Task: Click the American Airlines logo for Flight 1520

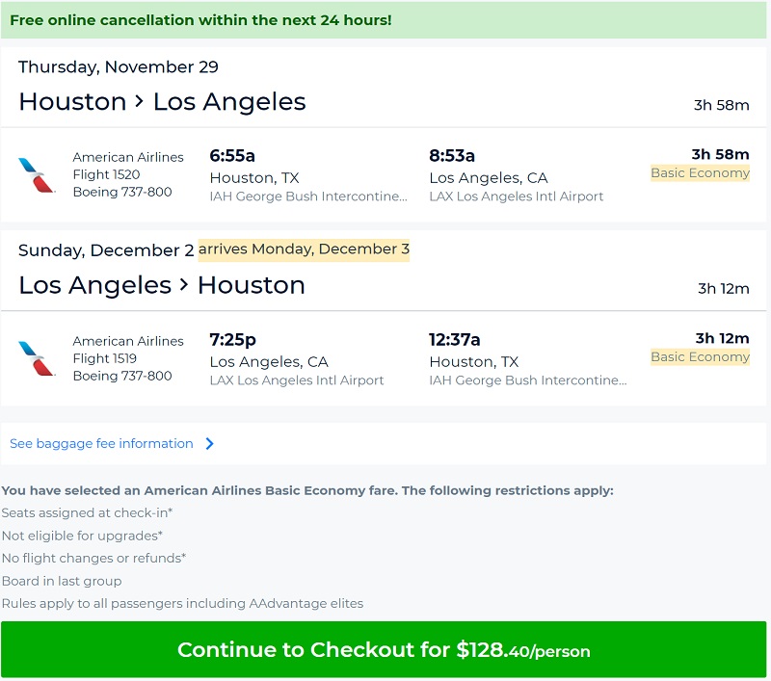Action: click(x=37, y=174)
